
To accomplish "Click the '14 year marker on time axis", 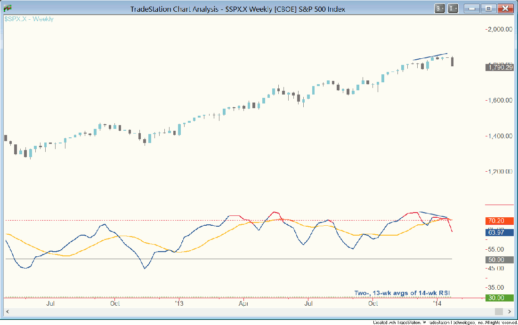I will click(x=437, y=304).
